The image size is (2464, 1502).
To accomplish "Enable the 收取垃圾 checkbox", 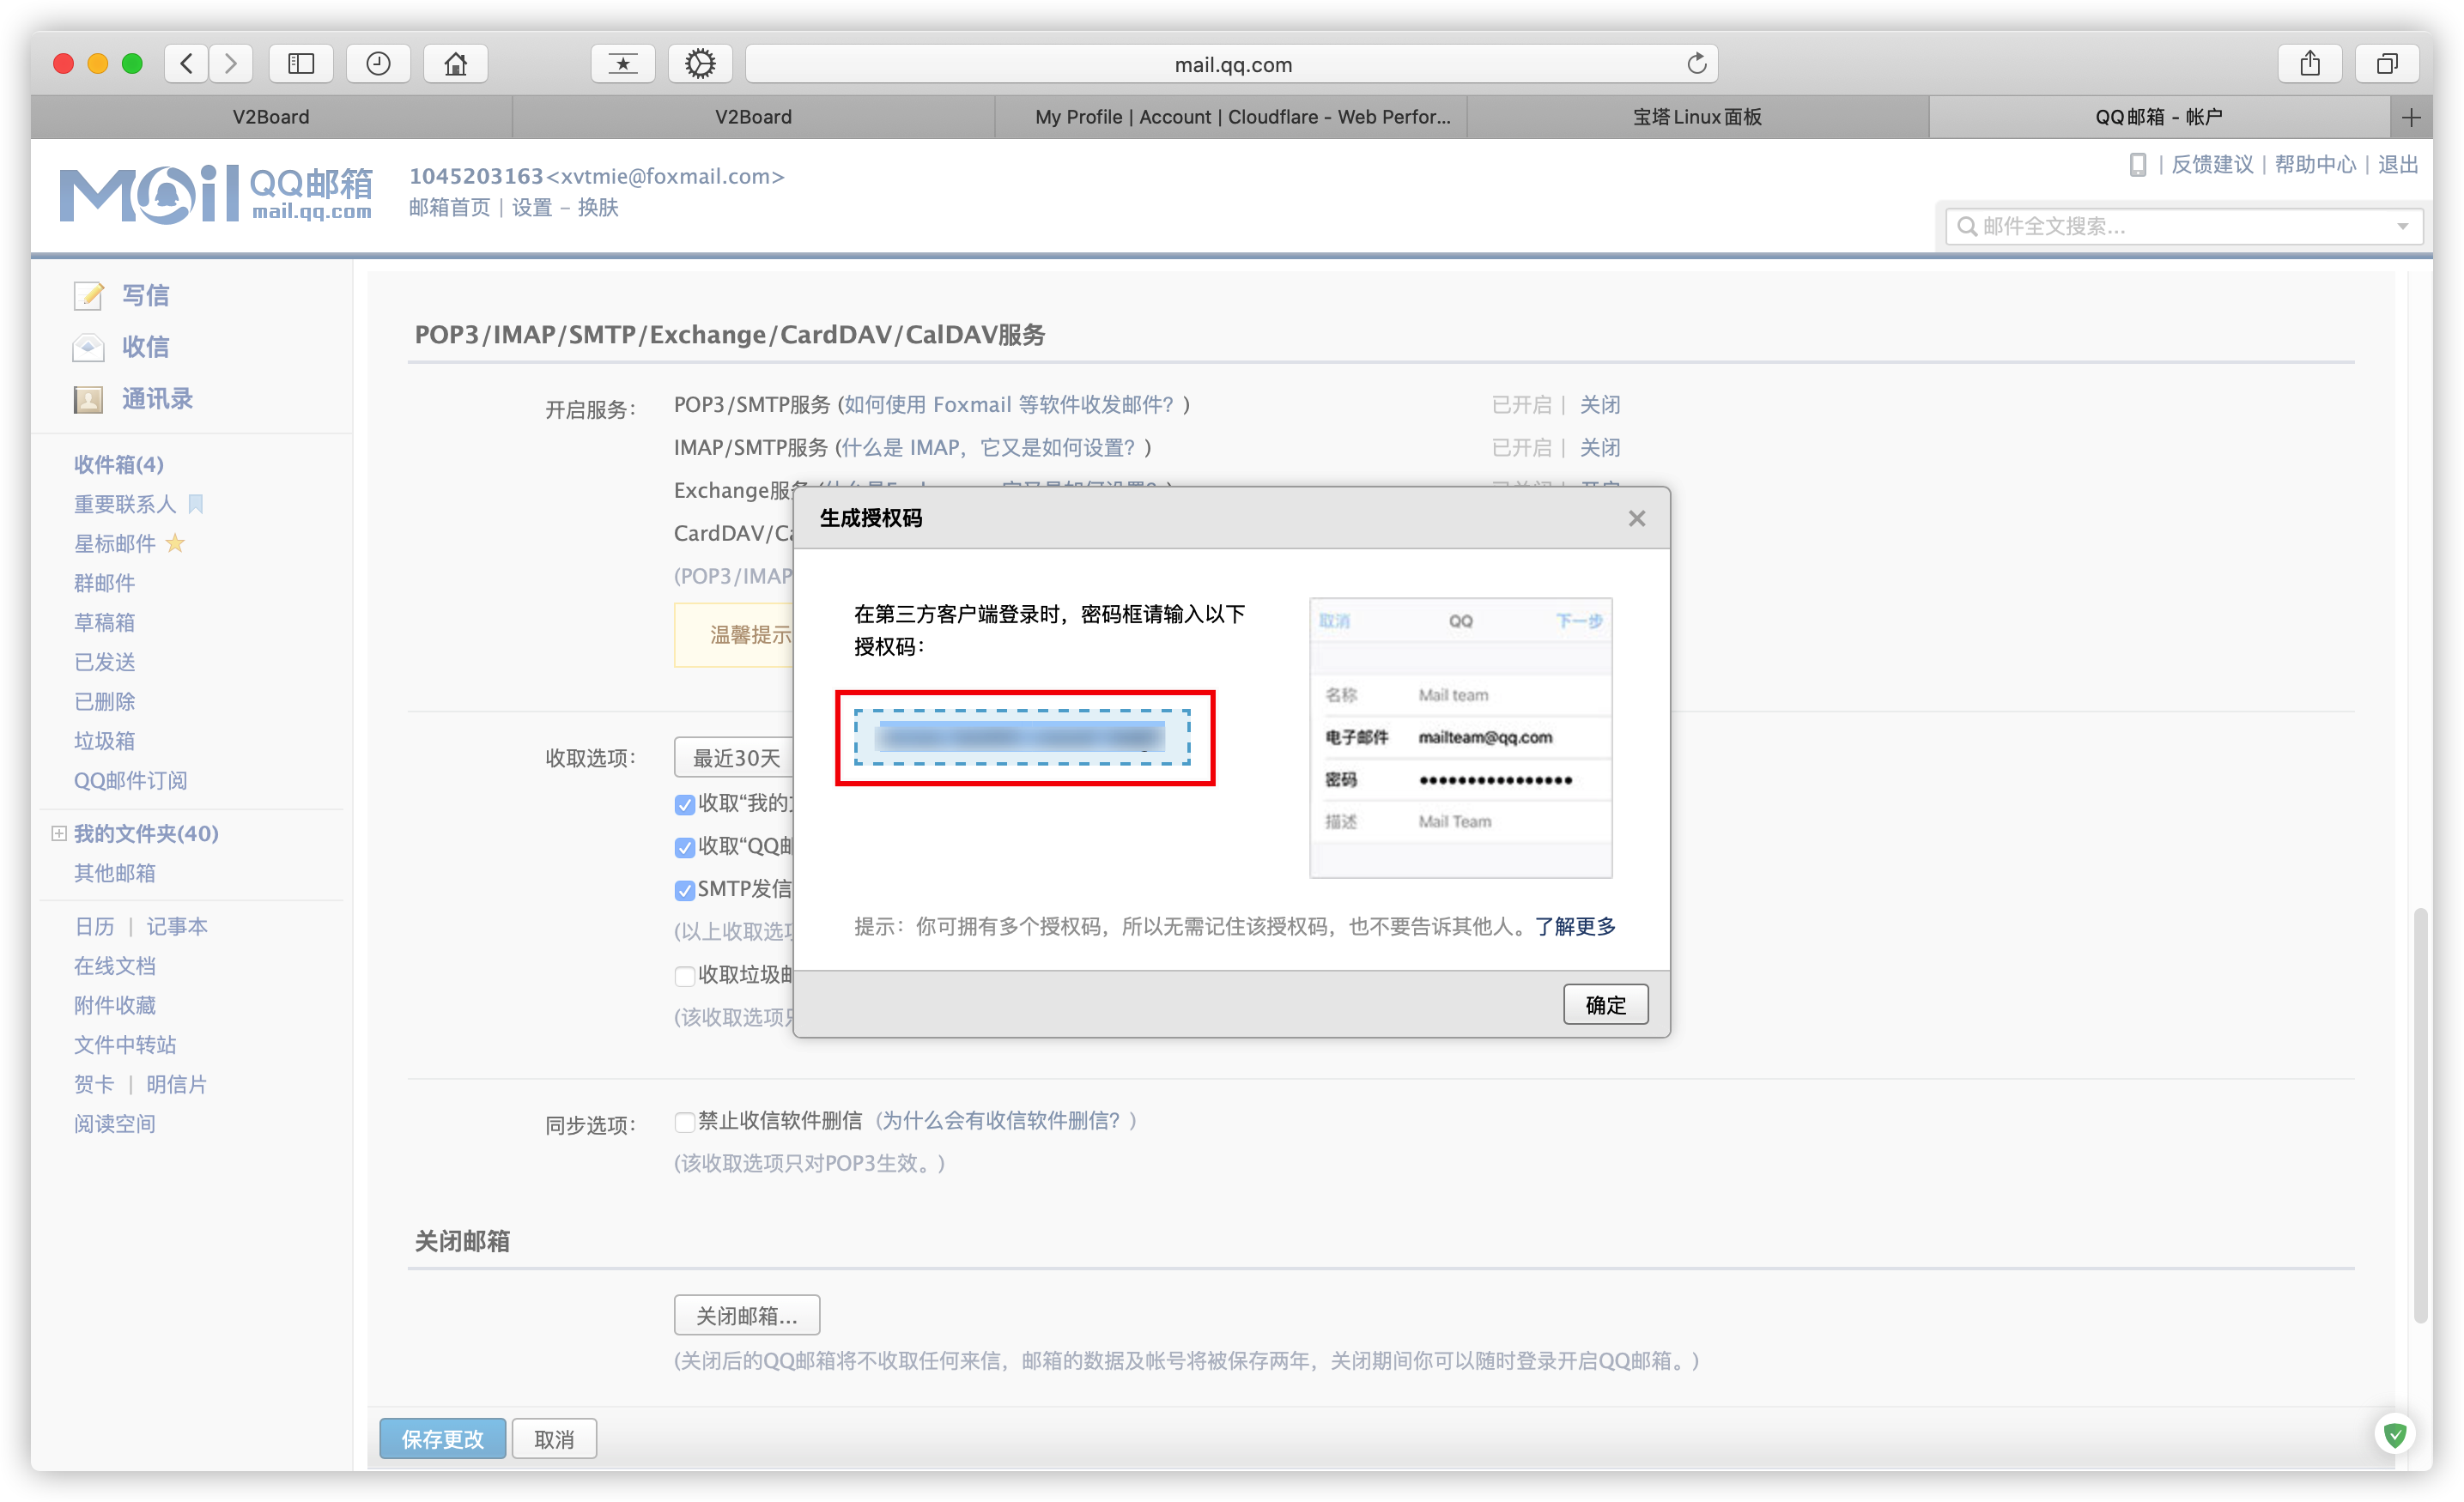I will pyautogui.click(x=684, y=976).
